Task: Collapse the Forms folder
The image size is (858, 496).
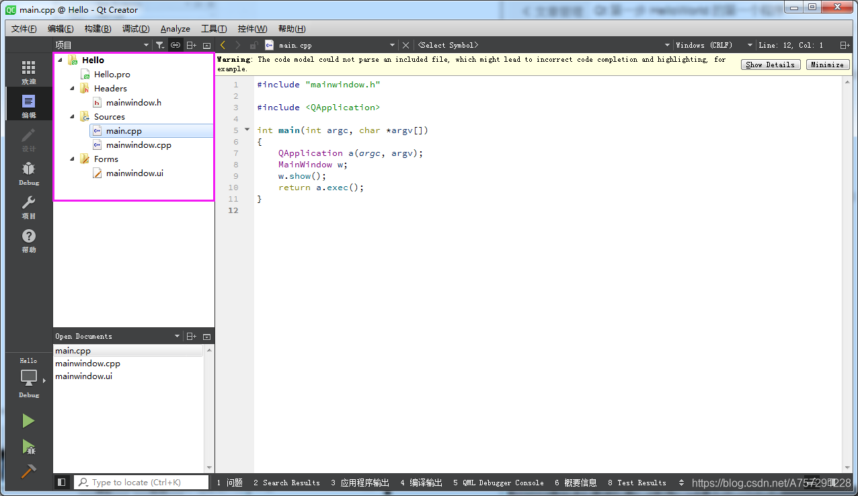Action: point(72,159)
